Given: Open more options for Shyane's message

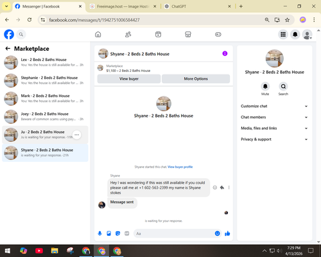Looking at the screenshot, I should point(229,188).
